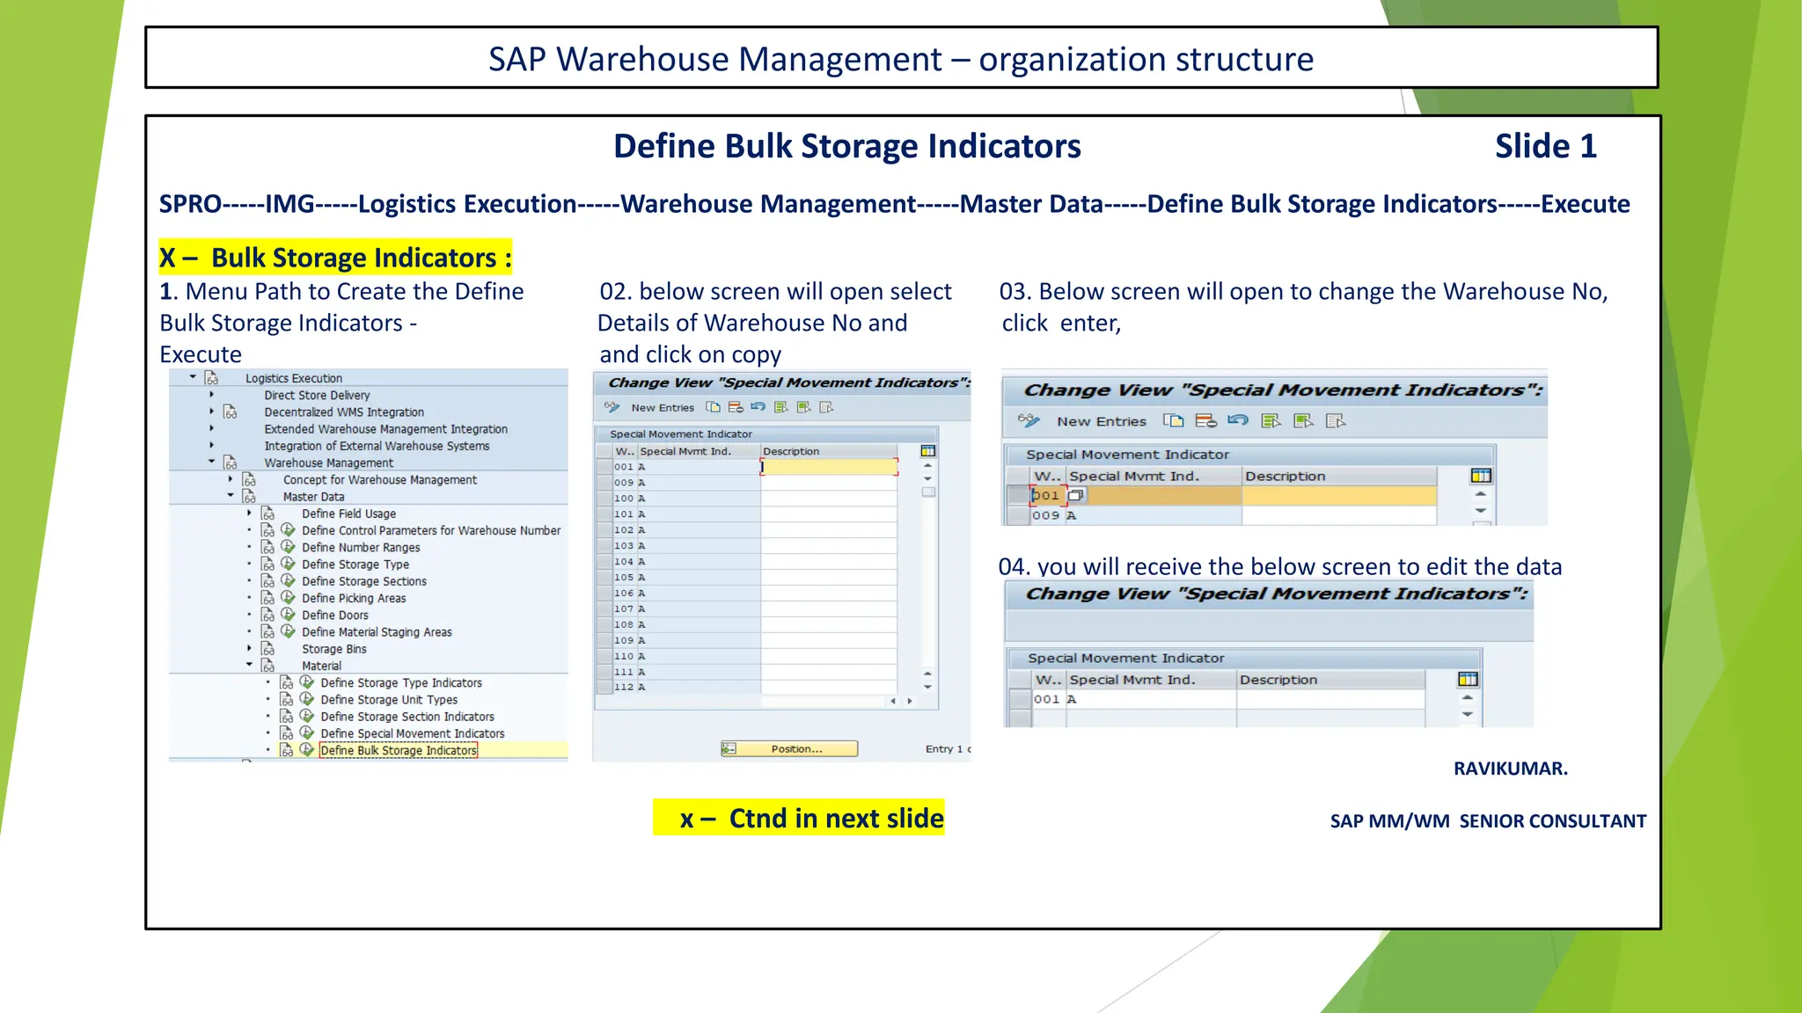Click the Undo arrow icon in step 03 toolbar

point(1238,421)
